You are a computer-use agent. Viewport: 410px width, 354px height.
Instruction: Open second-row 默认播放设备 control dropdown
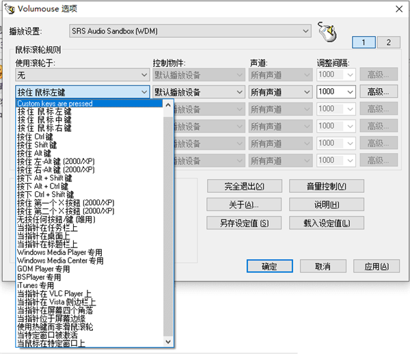tap(198, 92)
